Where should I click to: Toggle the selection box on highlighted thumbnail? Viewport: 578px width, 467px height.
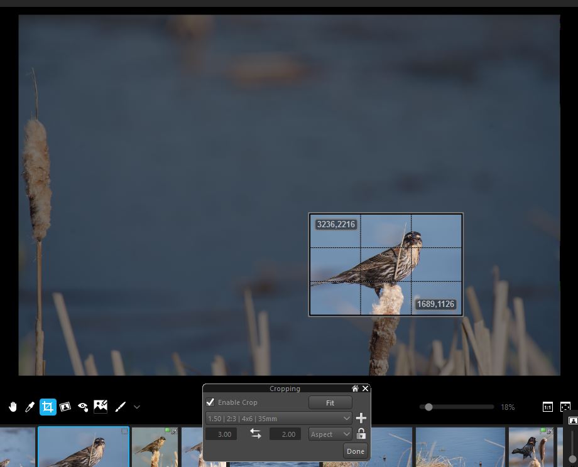(x=124, y=431)
